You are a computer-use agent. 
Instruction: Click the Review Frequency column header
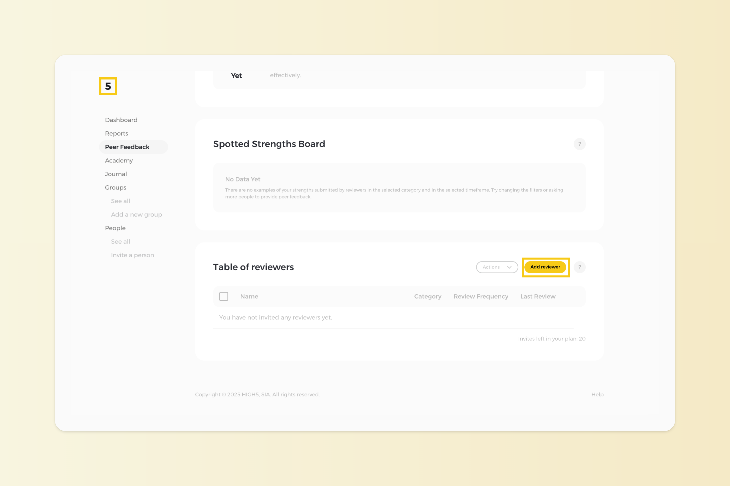(481, 296)
